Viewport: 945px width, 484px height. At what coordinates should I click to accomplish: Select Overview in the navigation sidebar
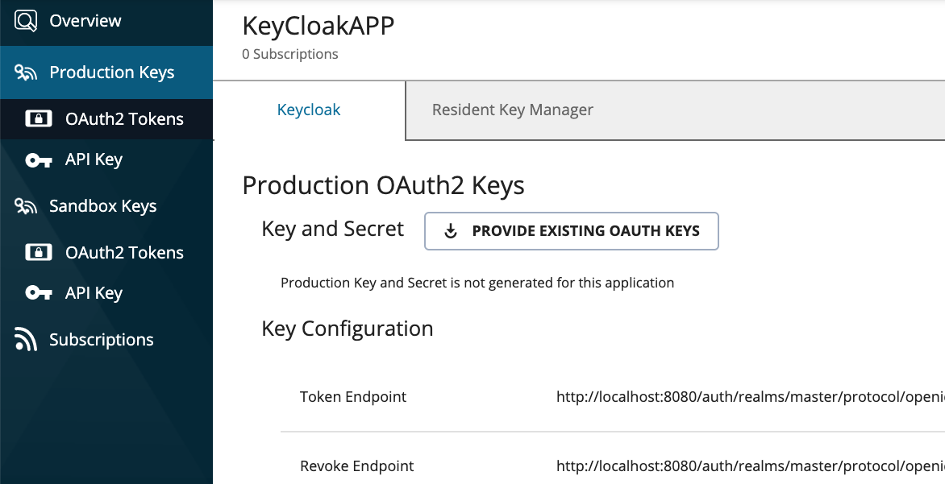pos(86,20)
